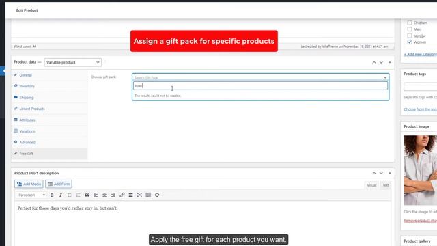This screenshot has width=437, height=246.
Task: Click into the short description text area
Action: pos(203,223)
